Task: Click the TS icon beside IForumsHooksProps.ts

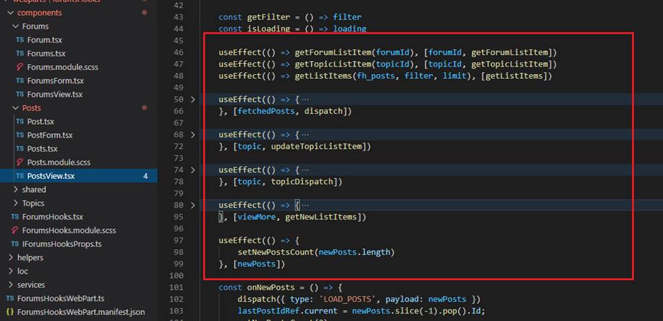Action: (x=15, y=244)
